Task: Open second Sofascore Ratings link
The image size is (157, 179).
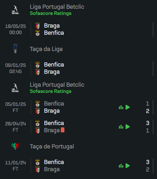Action: 51,91
